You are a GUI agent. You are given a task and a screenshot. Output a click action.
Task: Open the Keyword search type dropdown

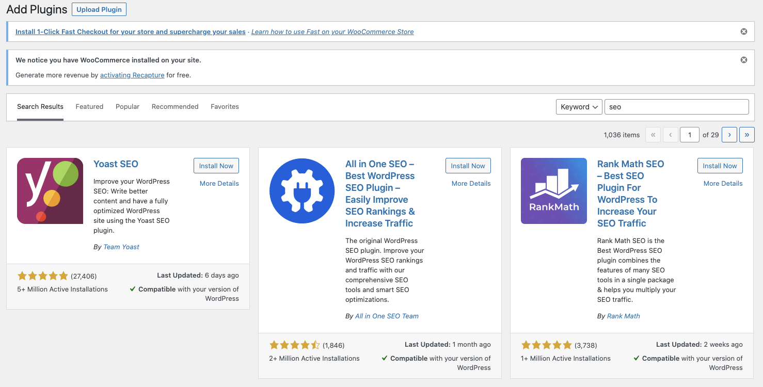click(579, 107)
